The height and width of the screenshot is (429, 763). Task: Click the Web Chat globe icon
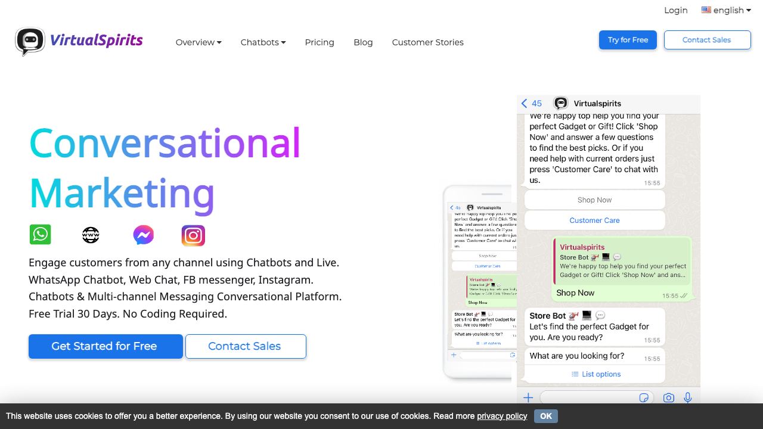click(x=91, y=235)
